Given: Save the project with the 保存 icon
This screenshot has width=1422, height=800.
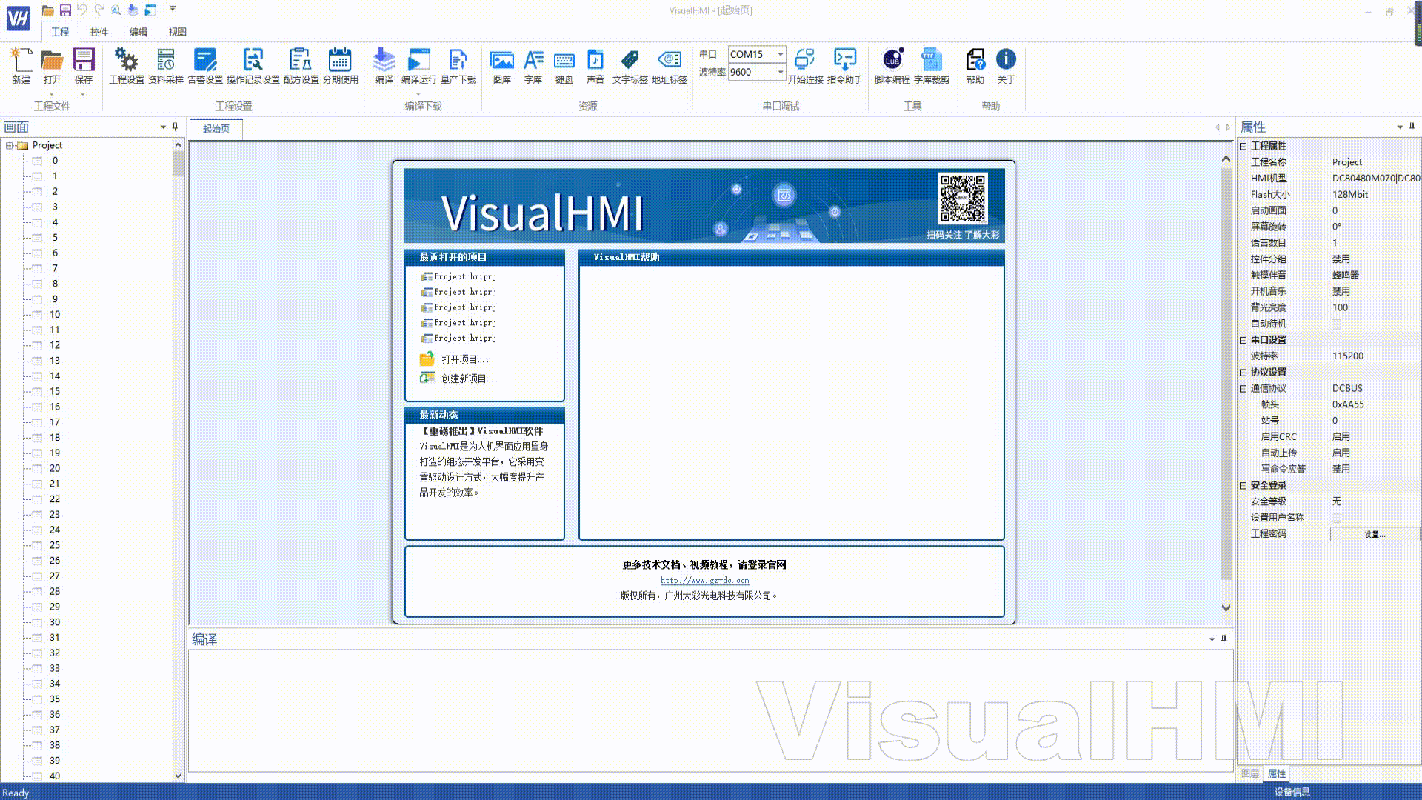Looking at the screenshot, I should coord(83,66).
